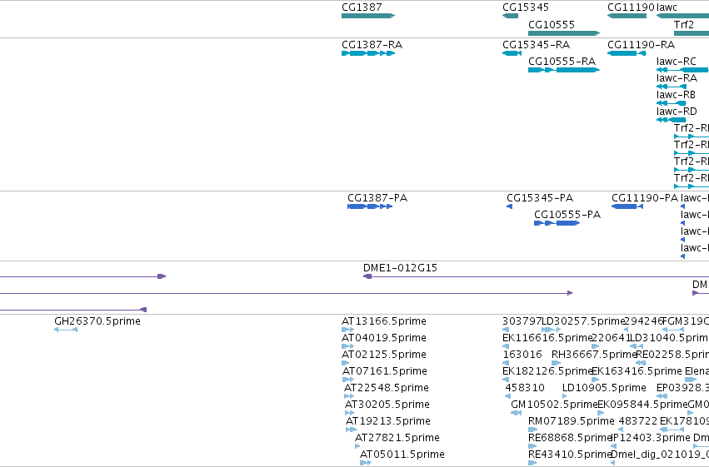Select the lawc-RD transcript label
The height and width of the screenshot is (467, 709).
click(x=677, y=112)
